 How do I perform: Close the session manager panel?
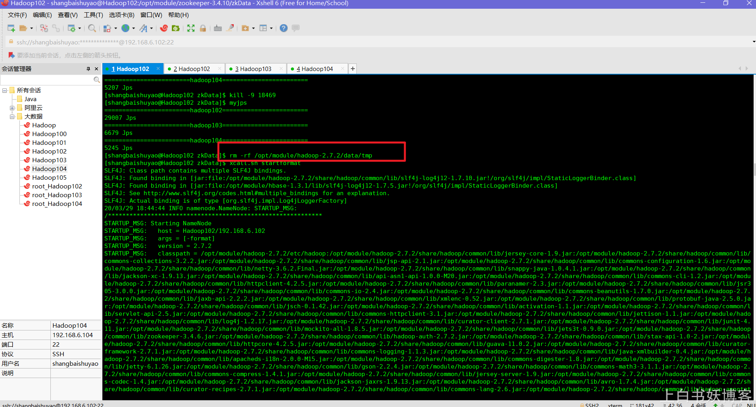tap(96, 69)
